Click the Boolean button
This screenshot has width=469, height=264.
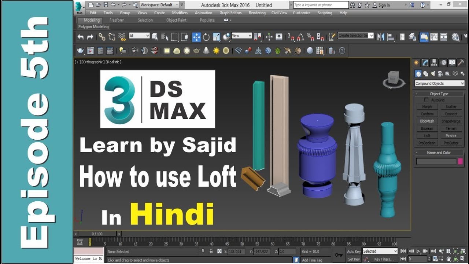pos(427,128)
